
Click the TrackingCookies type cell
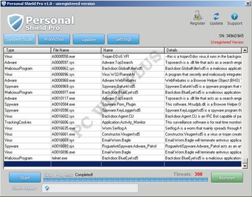coord(27,122)
